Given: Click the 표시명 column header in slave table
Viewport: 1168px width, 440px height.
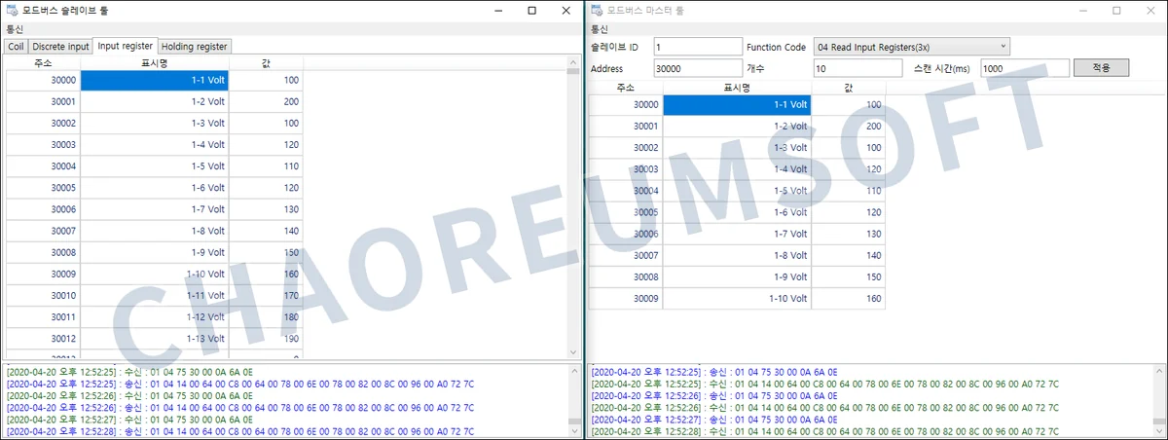Looking at the screenshot, I should 155,62.
